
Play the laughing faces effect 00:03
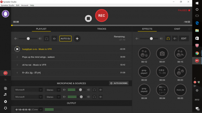pos(180,72)
